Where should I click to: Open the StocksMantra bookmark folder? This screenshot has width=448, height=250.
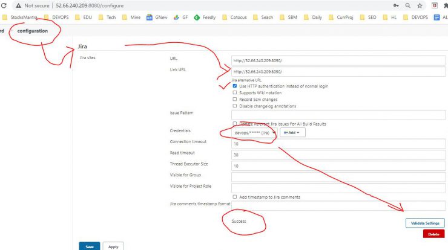(x=20, y=18)
